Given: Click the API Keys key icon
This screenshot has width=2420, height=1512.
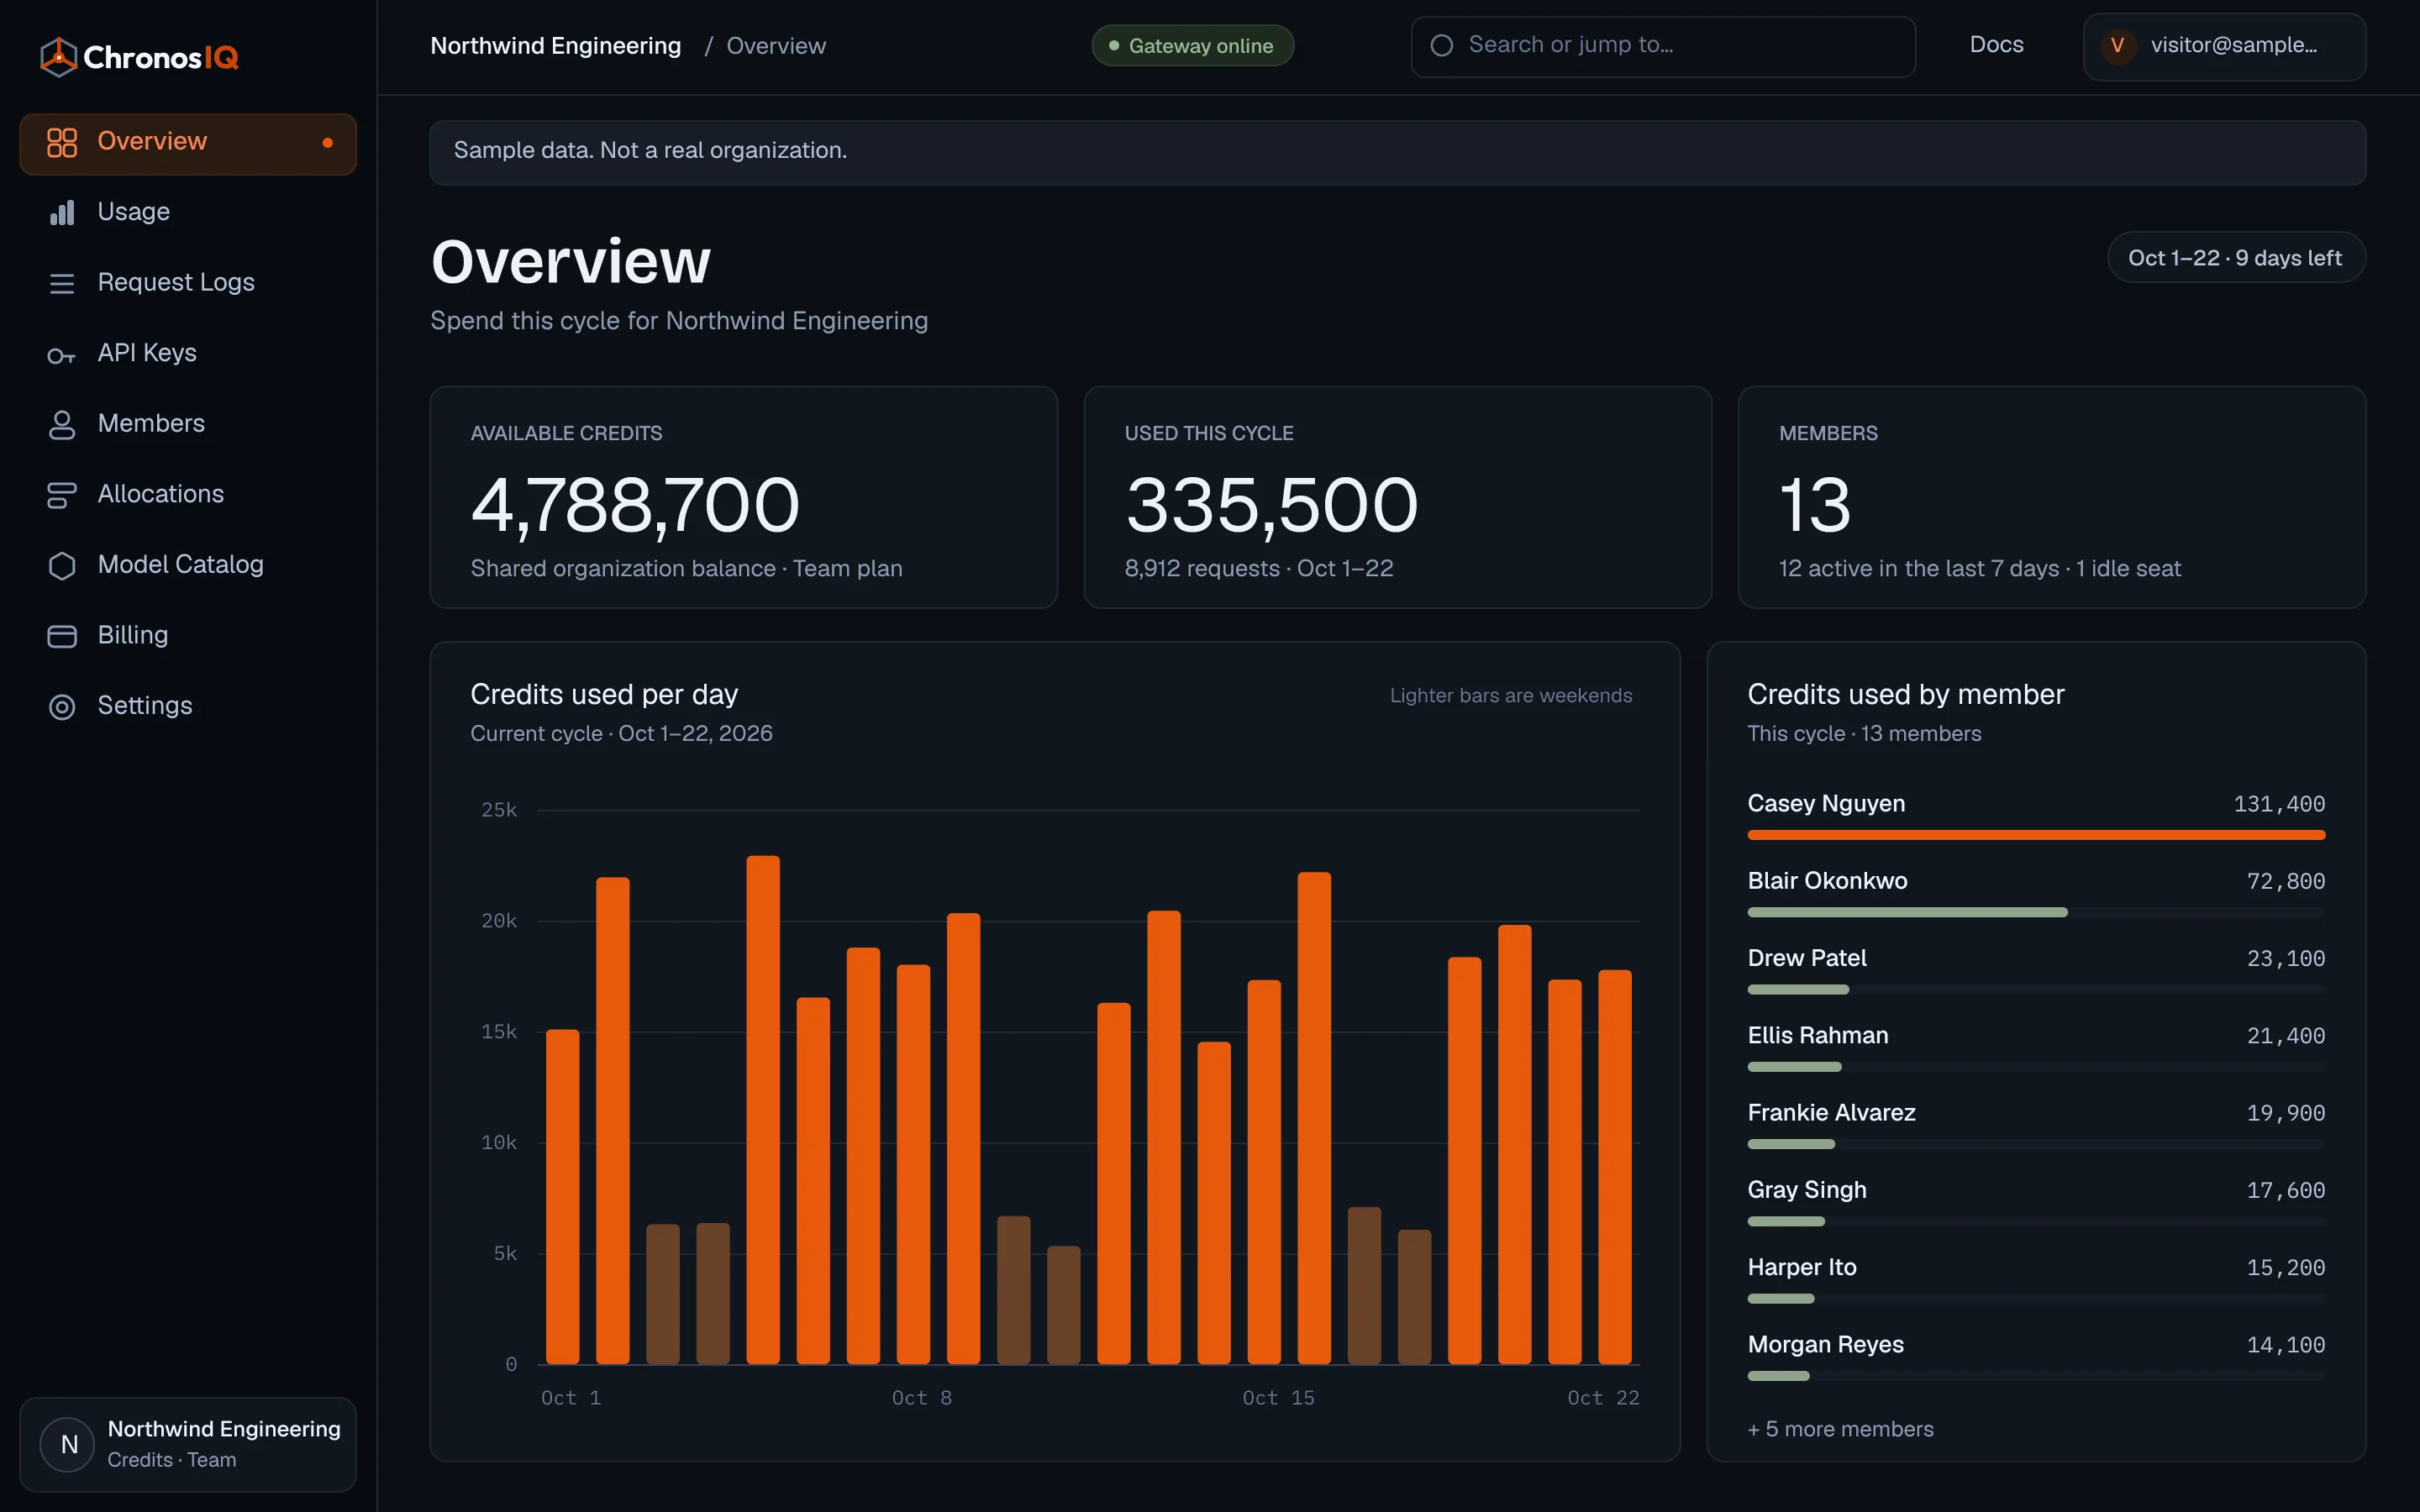Looking at the screenshot, I should (x=62, y=355).
